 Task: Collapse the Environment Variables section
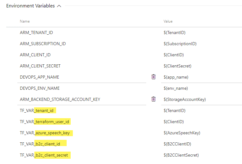59,6
